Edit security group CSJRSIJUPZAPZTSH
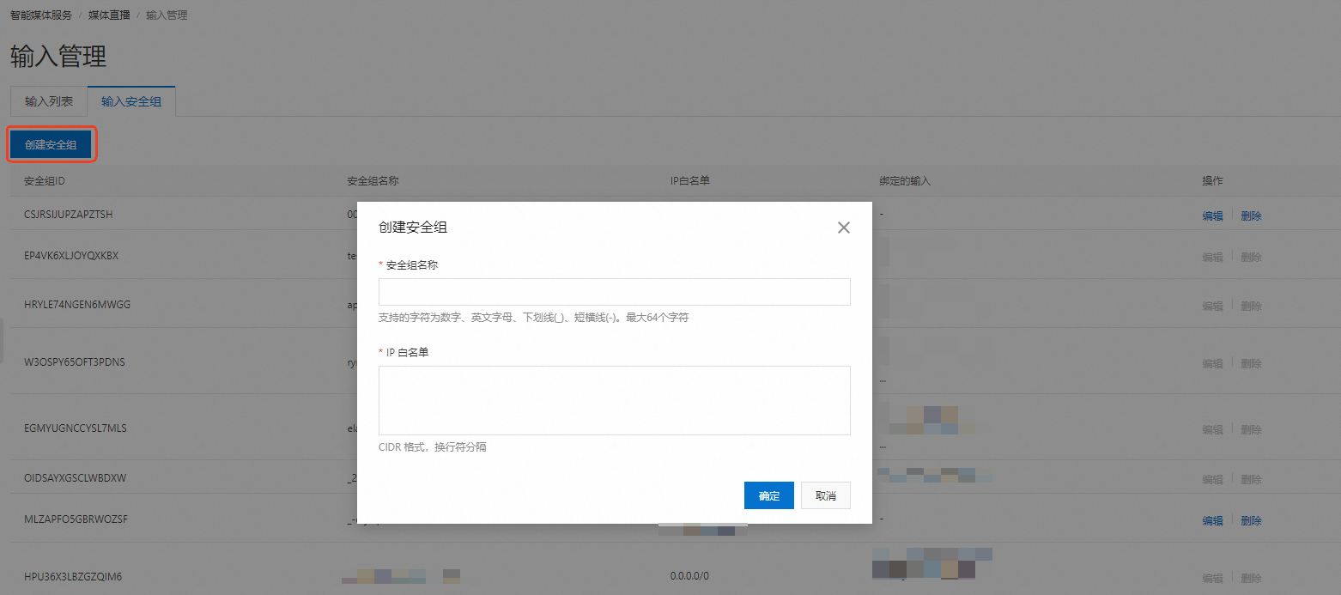The width and height of the screenshot is (1341, 595). [1212, 216]
